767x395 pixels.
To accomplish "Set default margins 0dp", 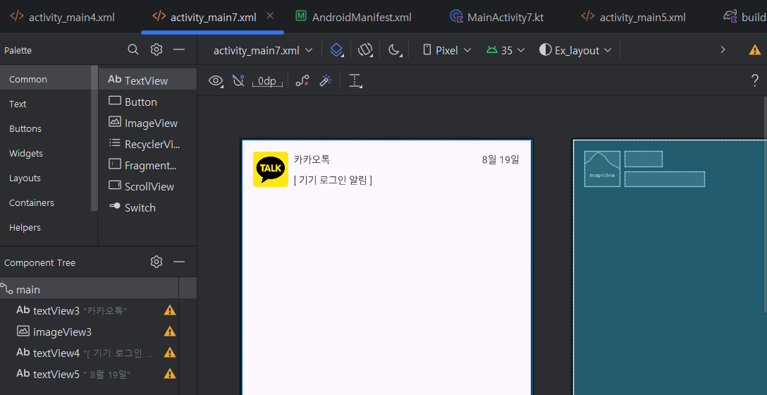I will [x=268, y=80].
